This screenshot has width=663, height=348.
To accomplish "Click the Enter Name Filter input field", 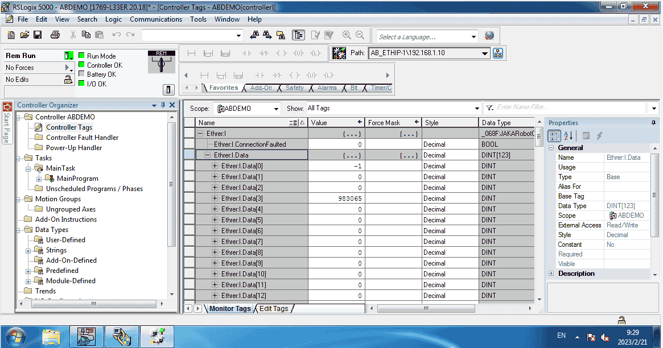I will (x=570, y=107).
